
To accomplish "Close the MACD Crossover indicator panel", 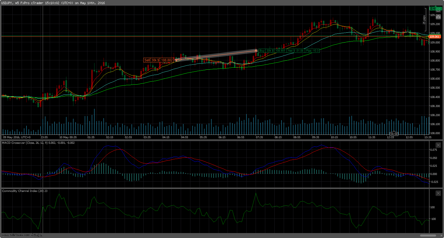I will click(x=438, y=145).
